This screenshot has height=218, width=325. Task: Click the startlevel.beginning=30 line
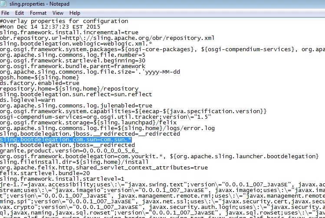pyautogui.click(x=72, y=60)
